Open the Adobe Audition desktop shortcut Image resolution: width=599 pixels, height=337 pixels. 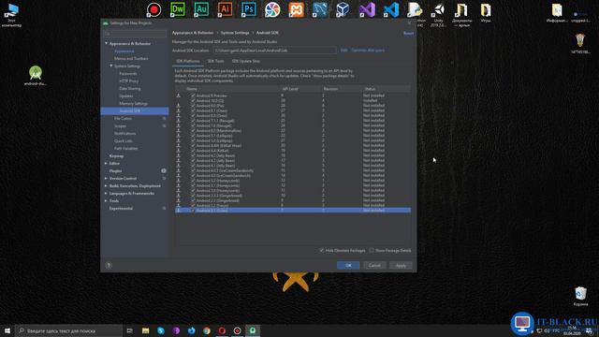click(x=201, y=9)
